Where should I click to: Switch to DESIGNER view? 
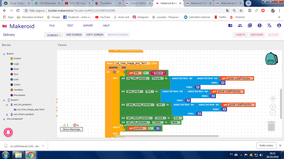point(257,35)
